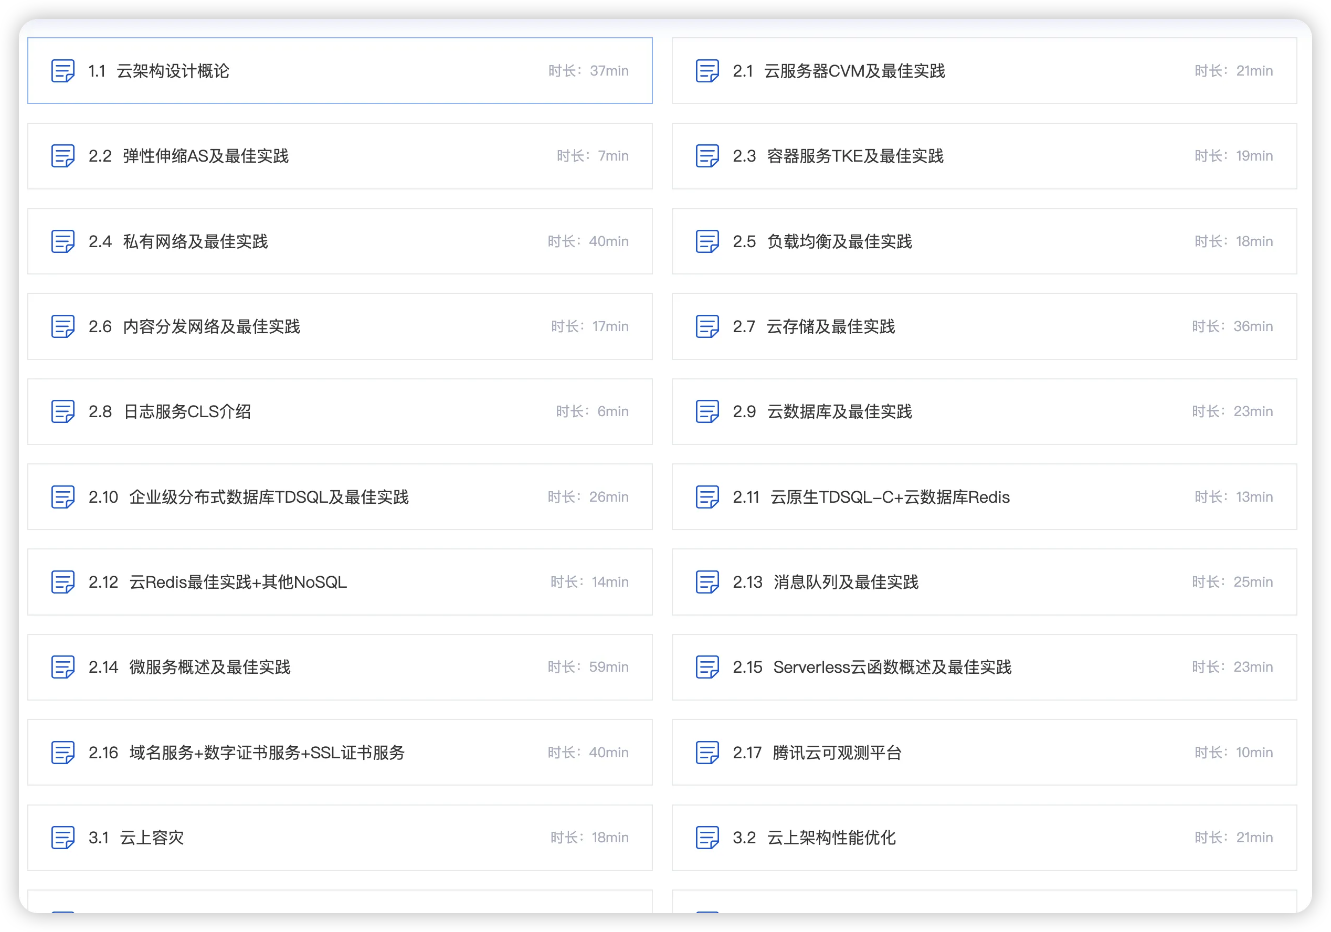Click document icon for 3.1 云上容灾

click(62, 838)
